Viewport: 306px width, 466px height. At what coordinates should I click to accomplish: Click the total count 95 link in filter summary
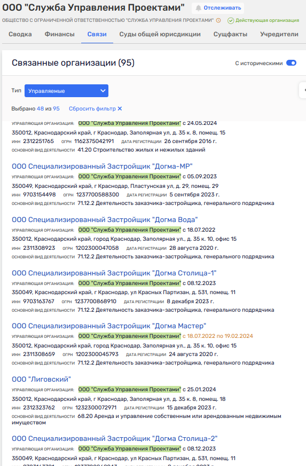(56, 109)
